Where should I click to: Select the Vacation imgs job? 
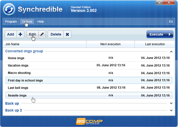click(18, 65)
